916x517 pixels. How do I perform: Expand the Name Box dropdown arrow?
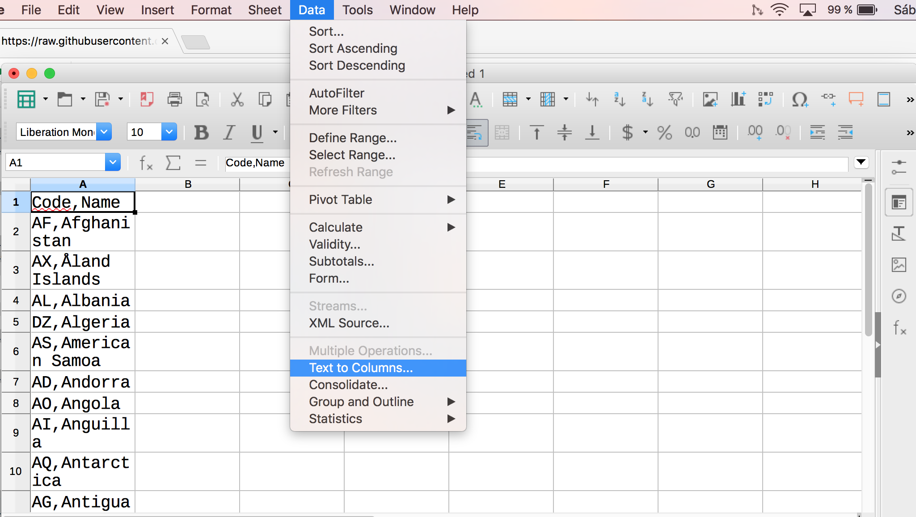click(x=113, y=162)
